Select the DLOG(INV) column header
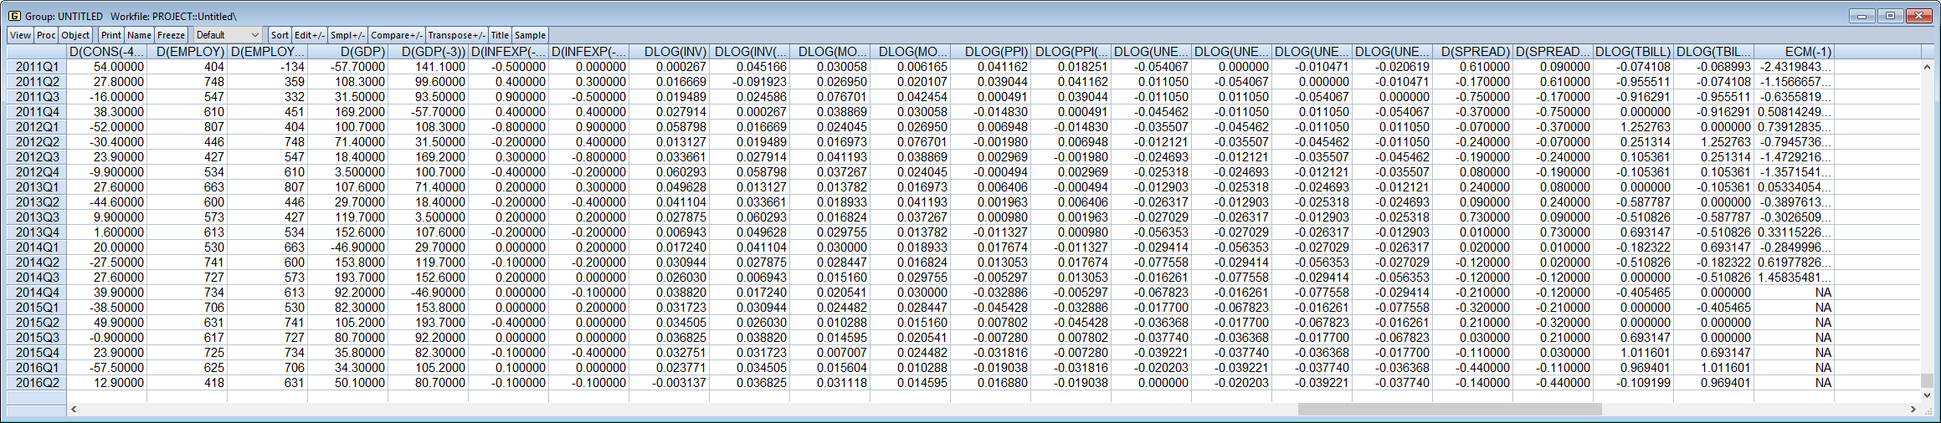 (x=670, y=52)
